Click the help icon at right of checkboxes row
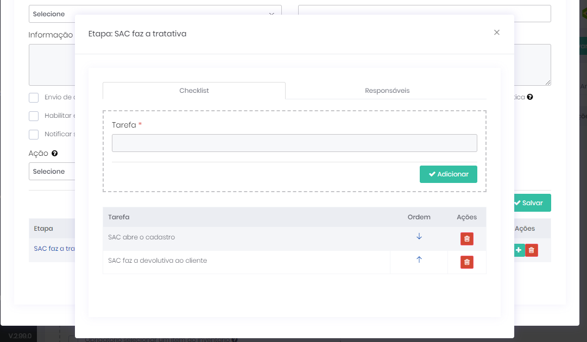 click(x=530, y=97)
